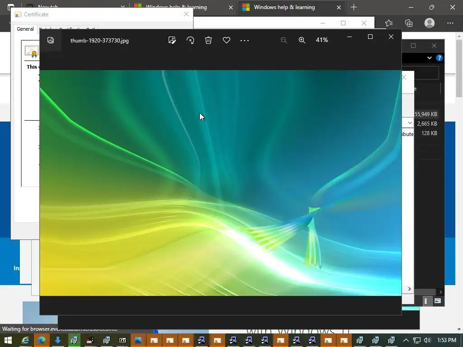This screenshot has height=347, width=463.
Task: Open the Photos app taskbar icon
Action: (x=138, y=340)
